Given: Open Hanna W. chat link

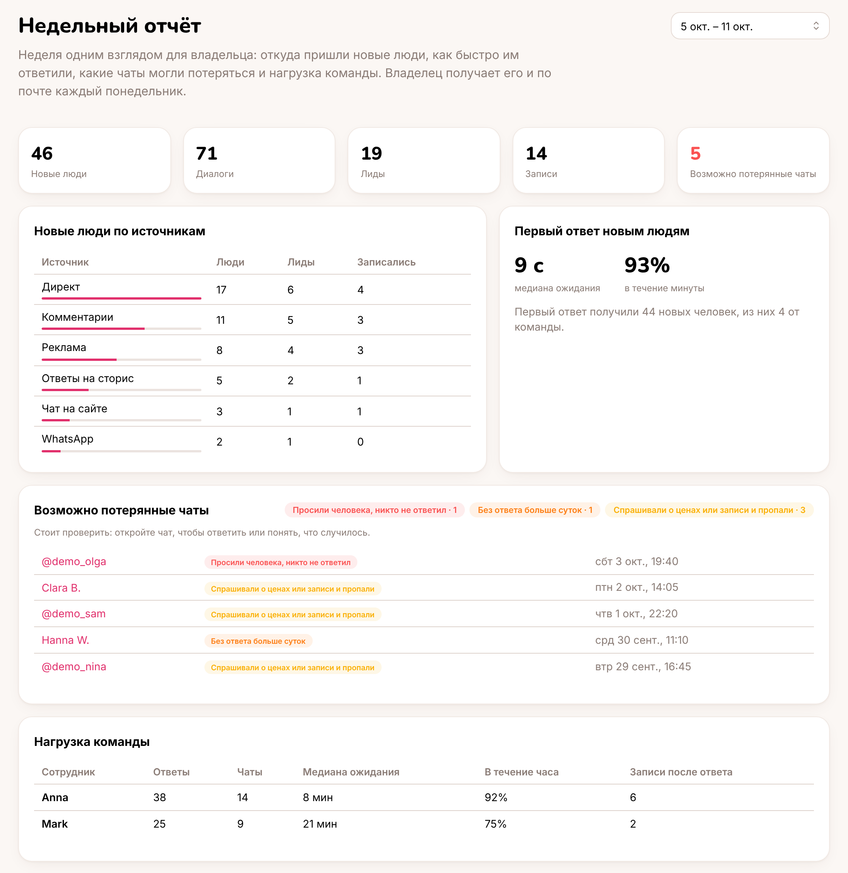Looking at the screenshot, I should (65, 640).
